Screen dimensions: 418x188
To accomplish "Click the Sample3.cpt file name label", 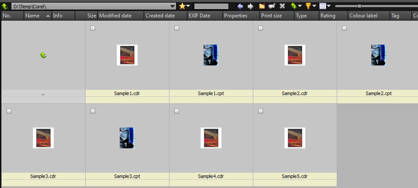I will coord(127,176).
